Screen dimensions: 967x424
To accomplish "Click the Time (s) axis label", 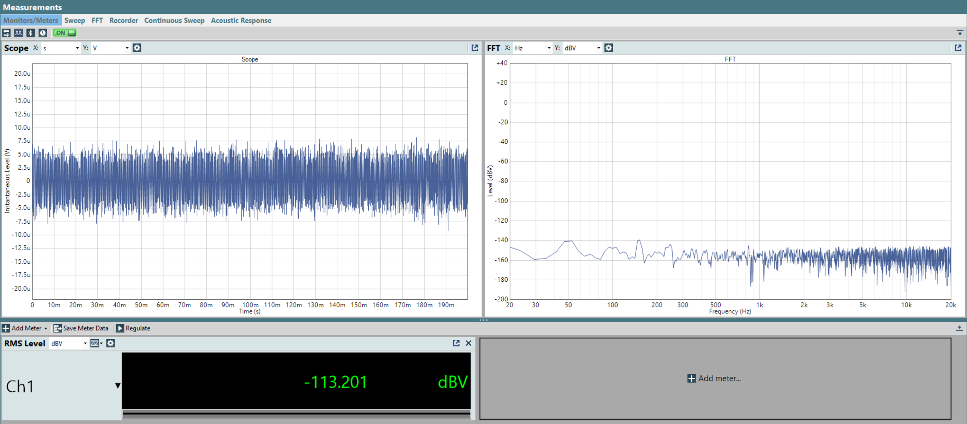I will pos(250,311).
